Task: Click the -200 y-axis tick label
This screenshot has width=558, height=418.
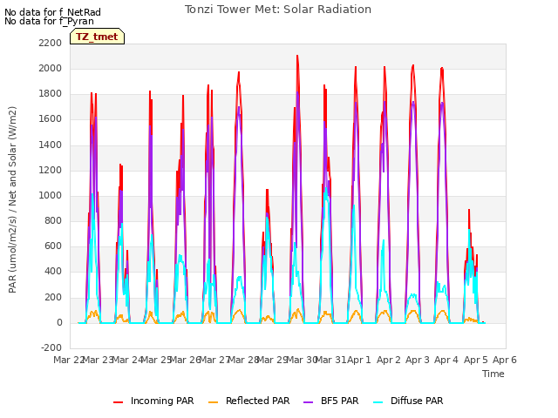Action: point(51,347)
